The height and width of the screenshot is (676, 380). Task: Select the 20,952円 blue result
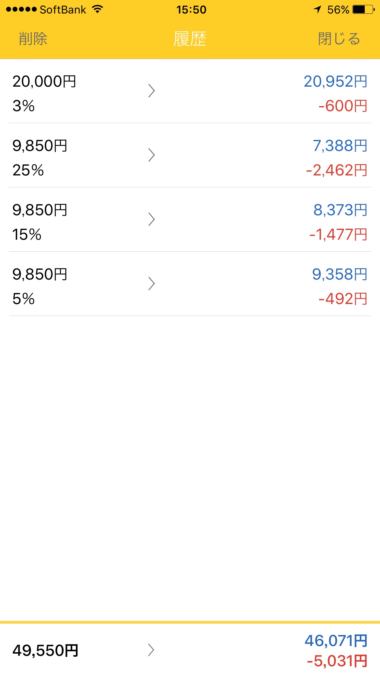click(335, 81)
